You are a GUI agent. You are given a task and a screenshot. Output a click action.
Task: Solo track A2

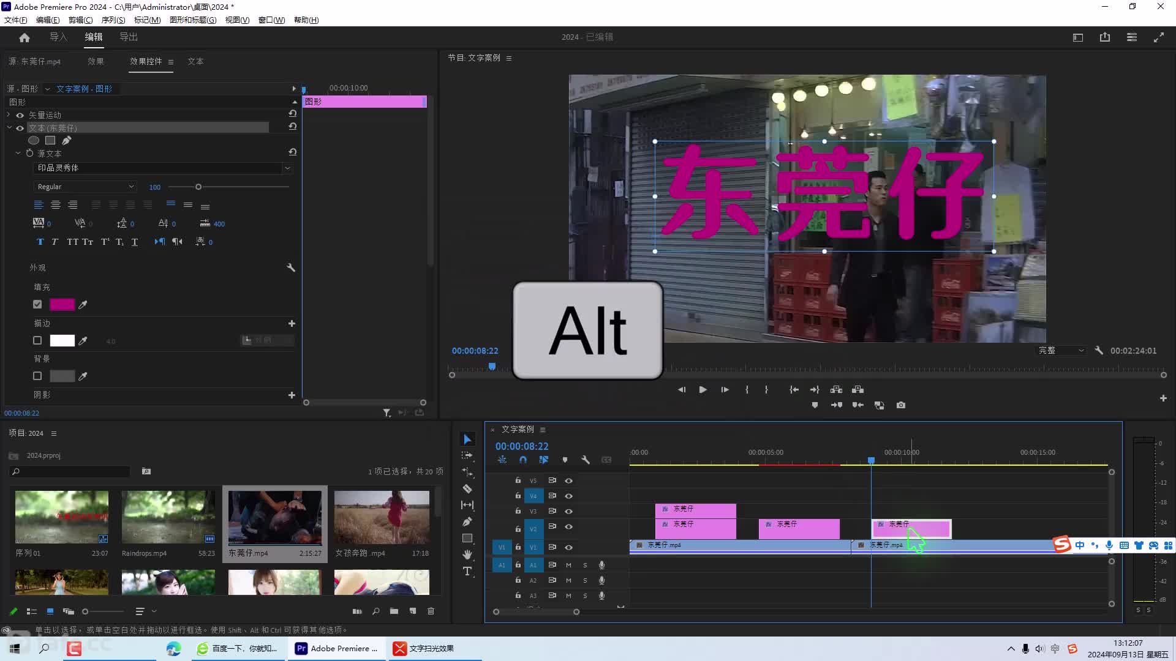[x=585, y=580]
